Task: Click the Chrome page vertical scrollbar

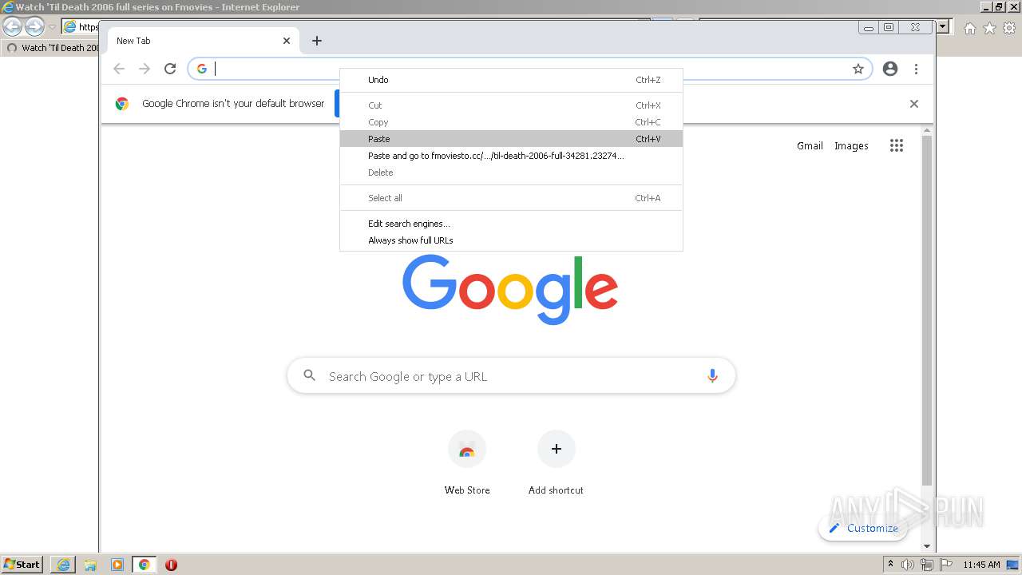Action: pos(927,311)
